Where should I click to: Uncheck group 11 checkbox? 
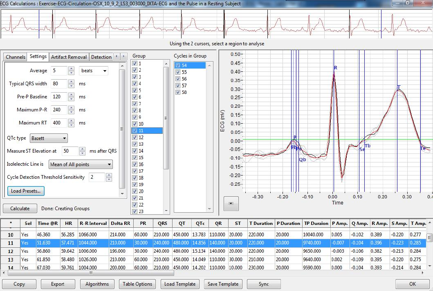point(135,131)
